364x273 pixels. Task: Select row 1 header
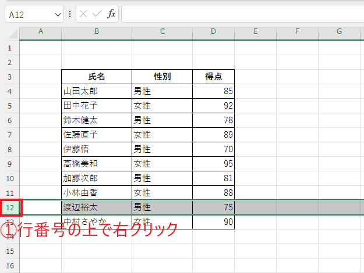(x=10, y=48)
